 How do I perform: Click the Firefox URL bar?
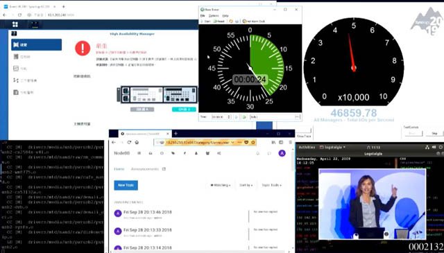coord(205,142)
